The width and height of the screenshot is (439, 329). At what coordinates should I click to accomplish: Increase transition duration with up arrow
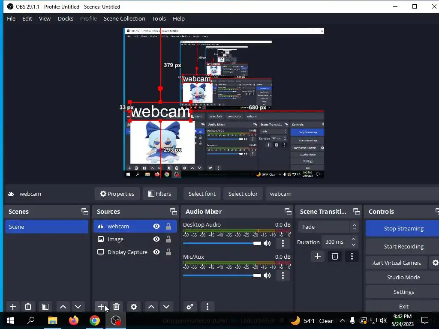tap(353, 239)
